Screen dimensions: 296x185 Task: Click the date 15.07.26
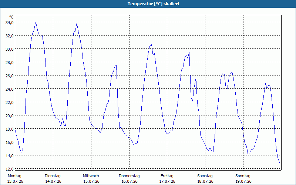(91, 182)
